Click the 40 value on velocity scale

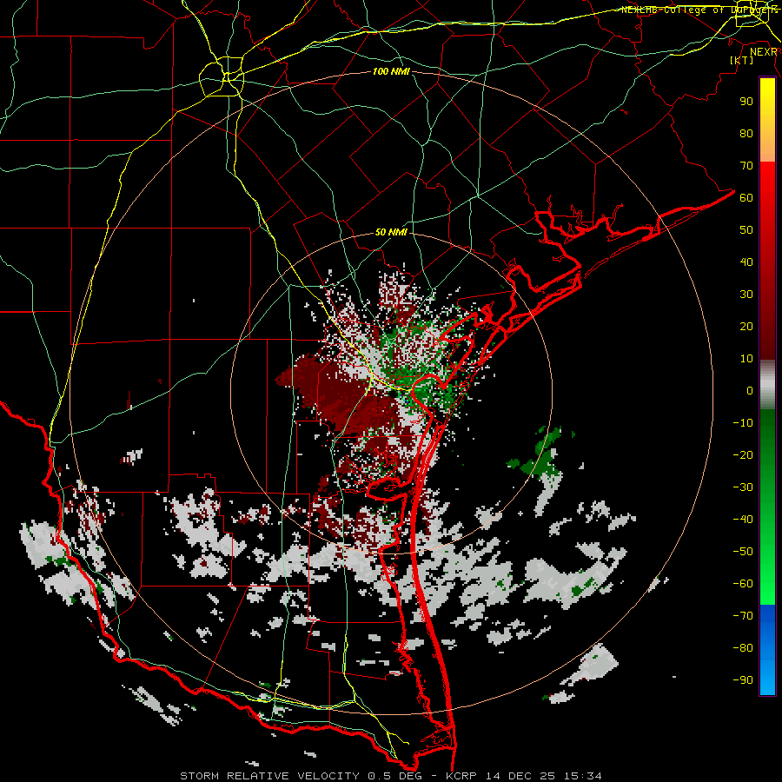coord(746,262)
